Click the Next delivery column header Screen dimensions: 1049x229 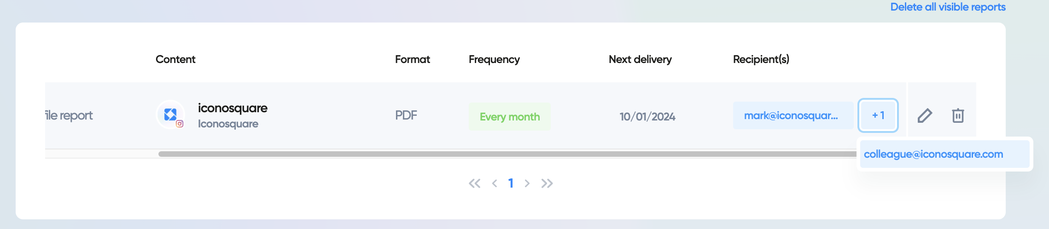coord(640,59)
